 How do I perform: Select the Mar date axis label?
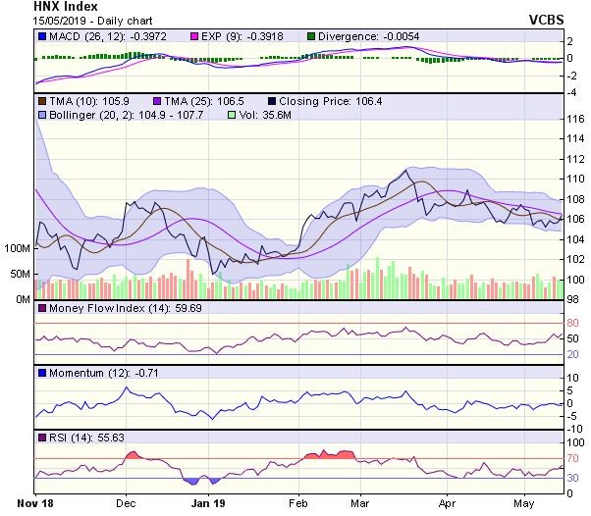coord(362,501)
